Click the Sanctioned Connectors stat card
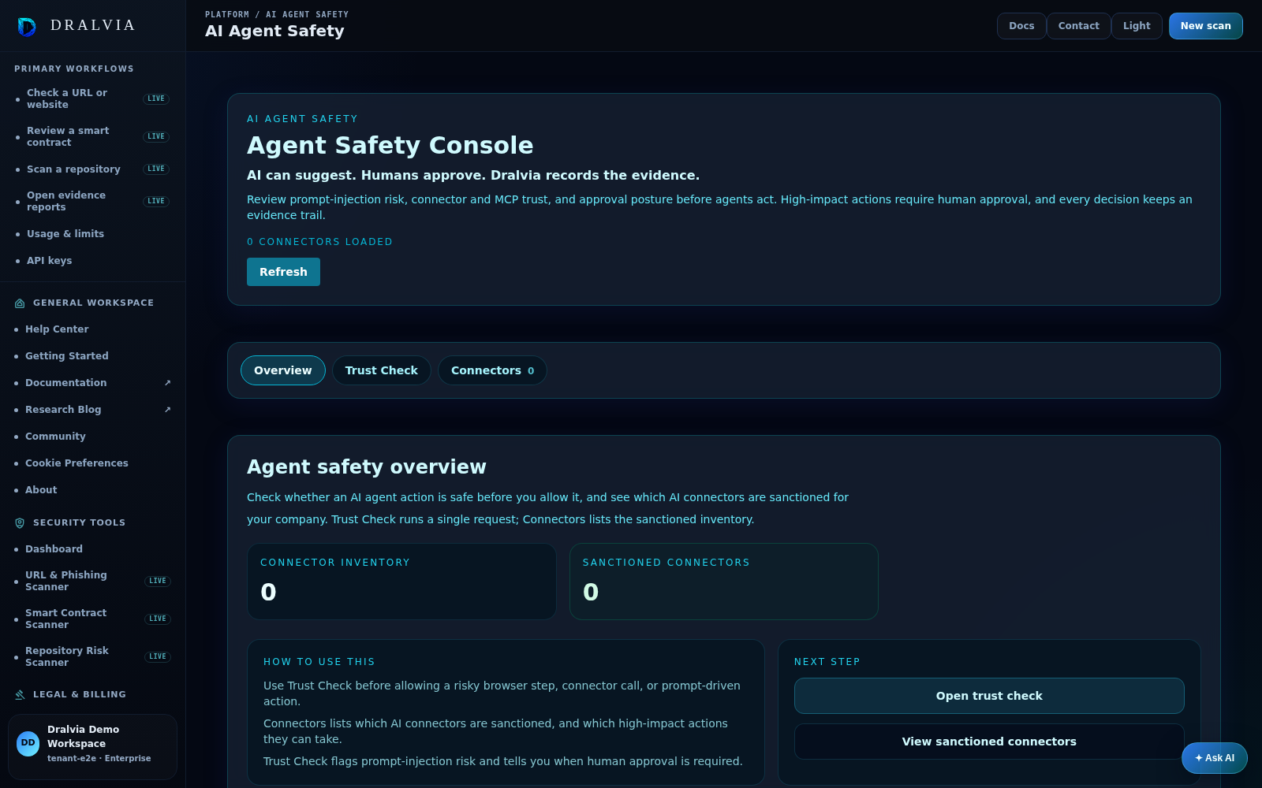1262x788 pixels. pyautogui.click(x=724, y=582)
